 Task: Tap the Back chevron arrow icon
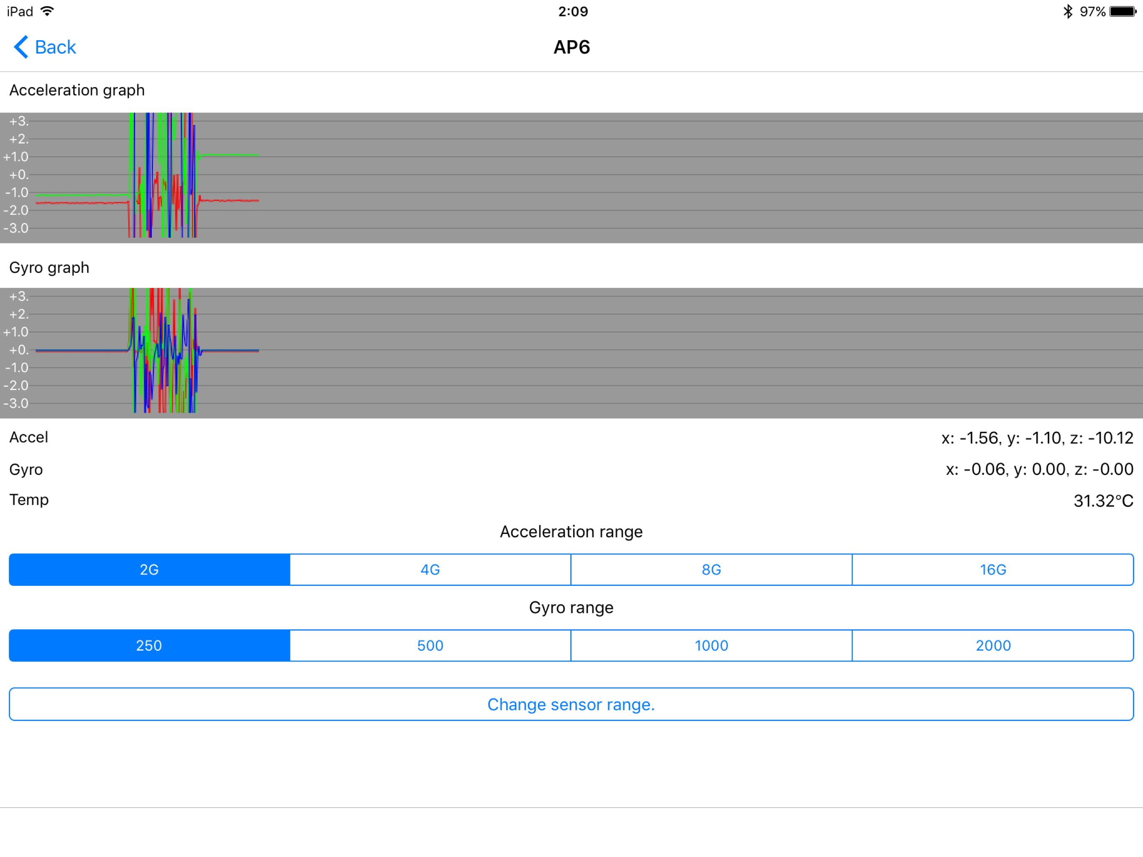21,47
